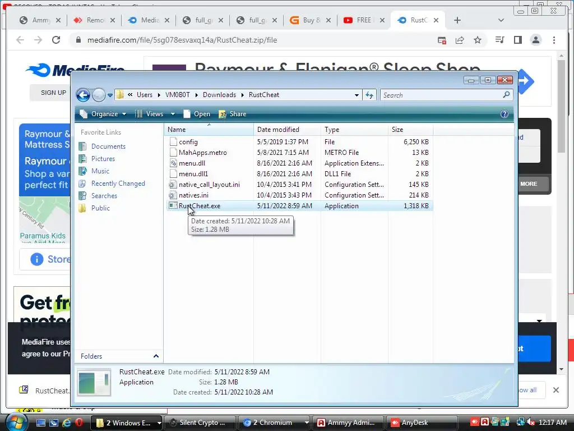Select the native_call_layout.ini file icon

[173, 184]
